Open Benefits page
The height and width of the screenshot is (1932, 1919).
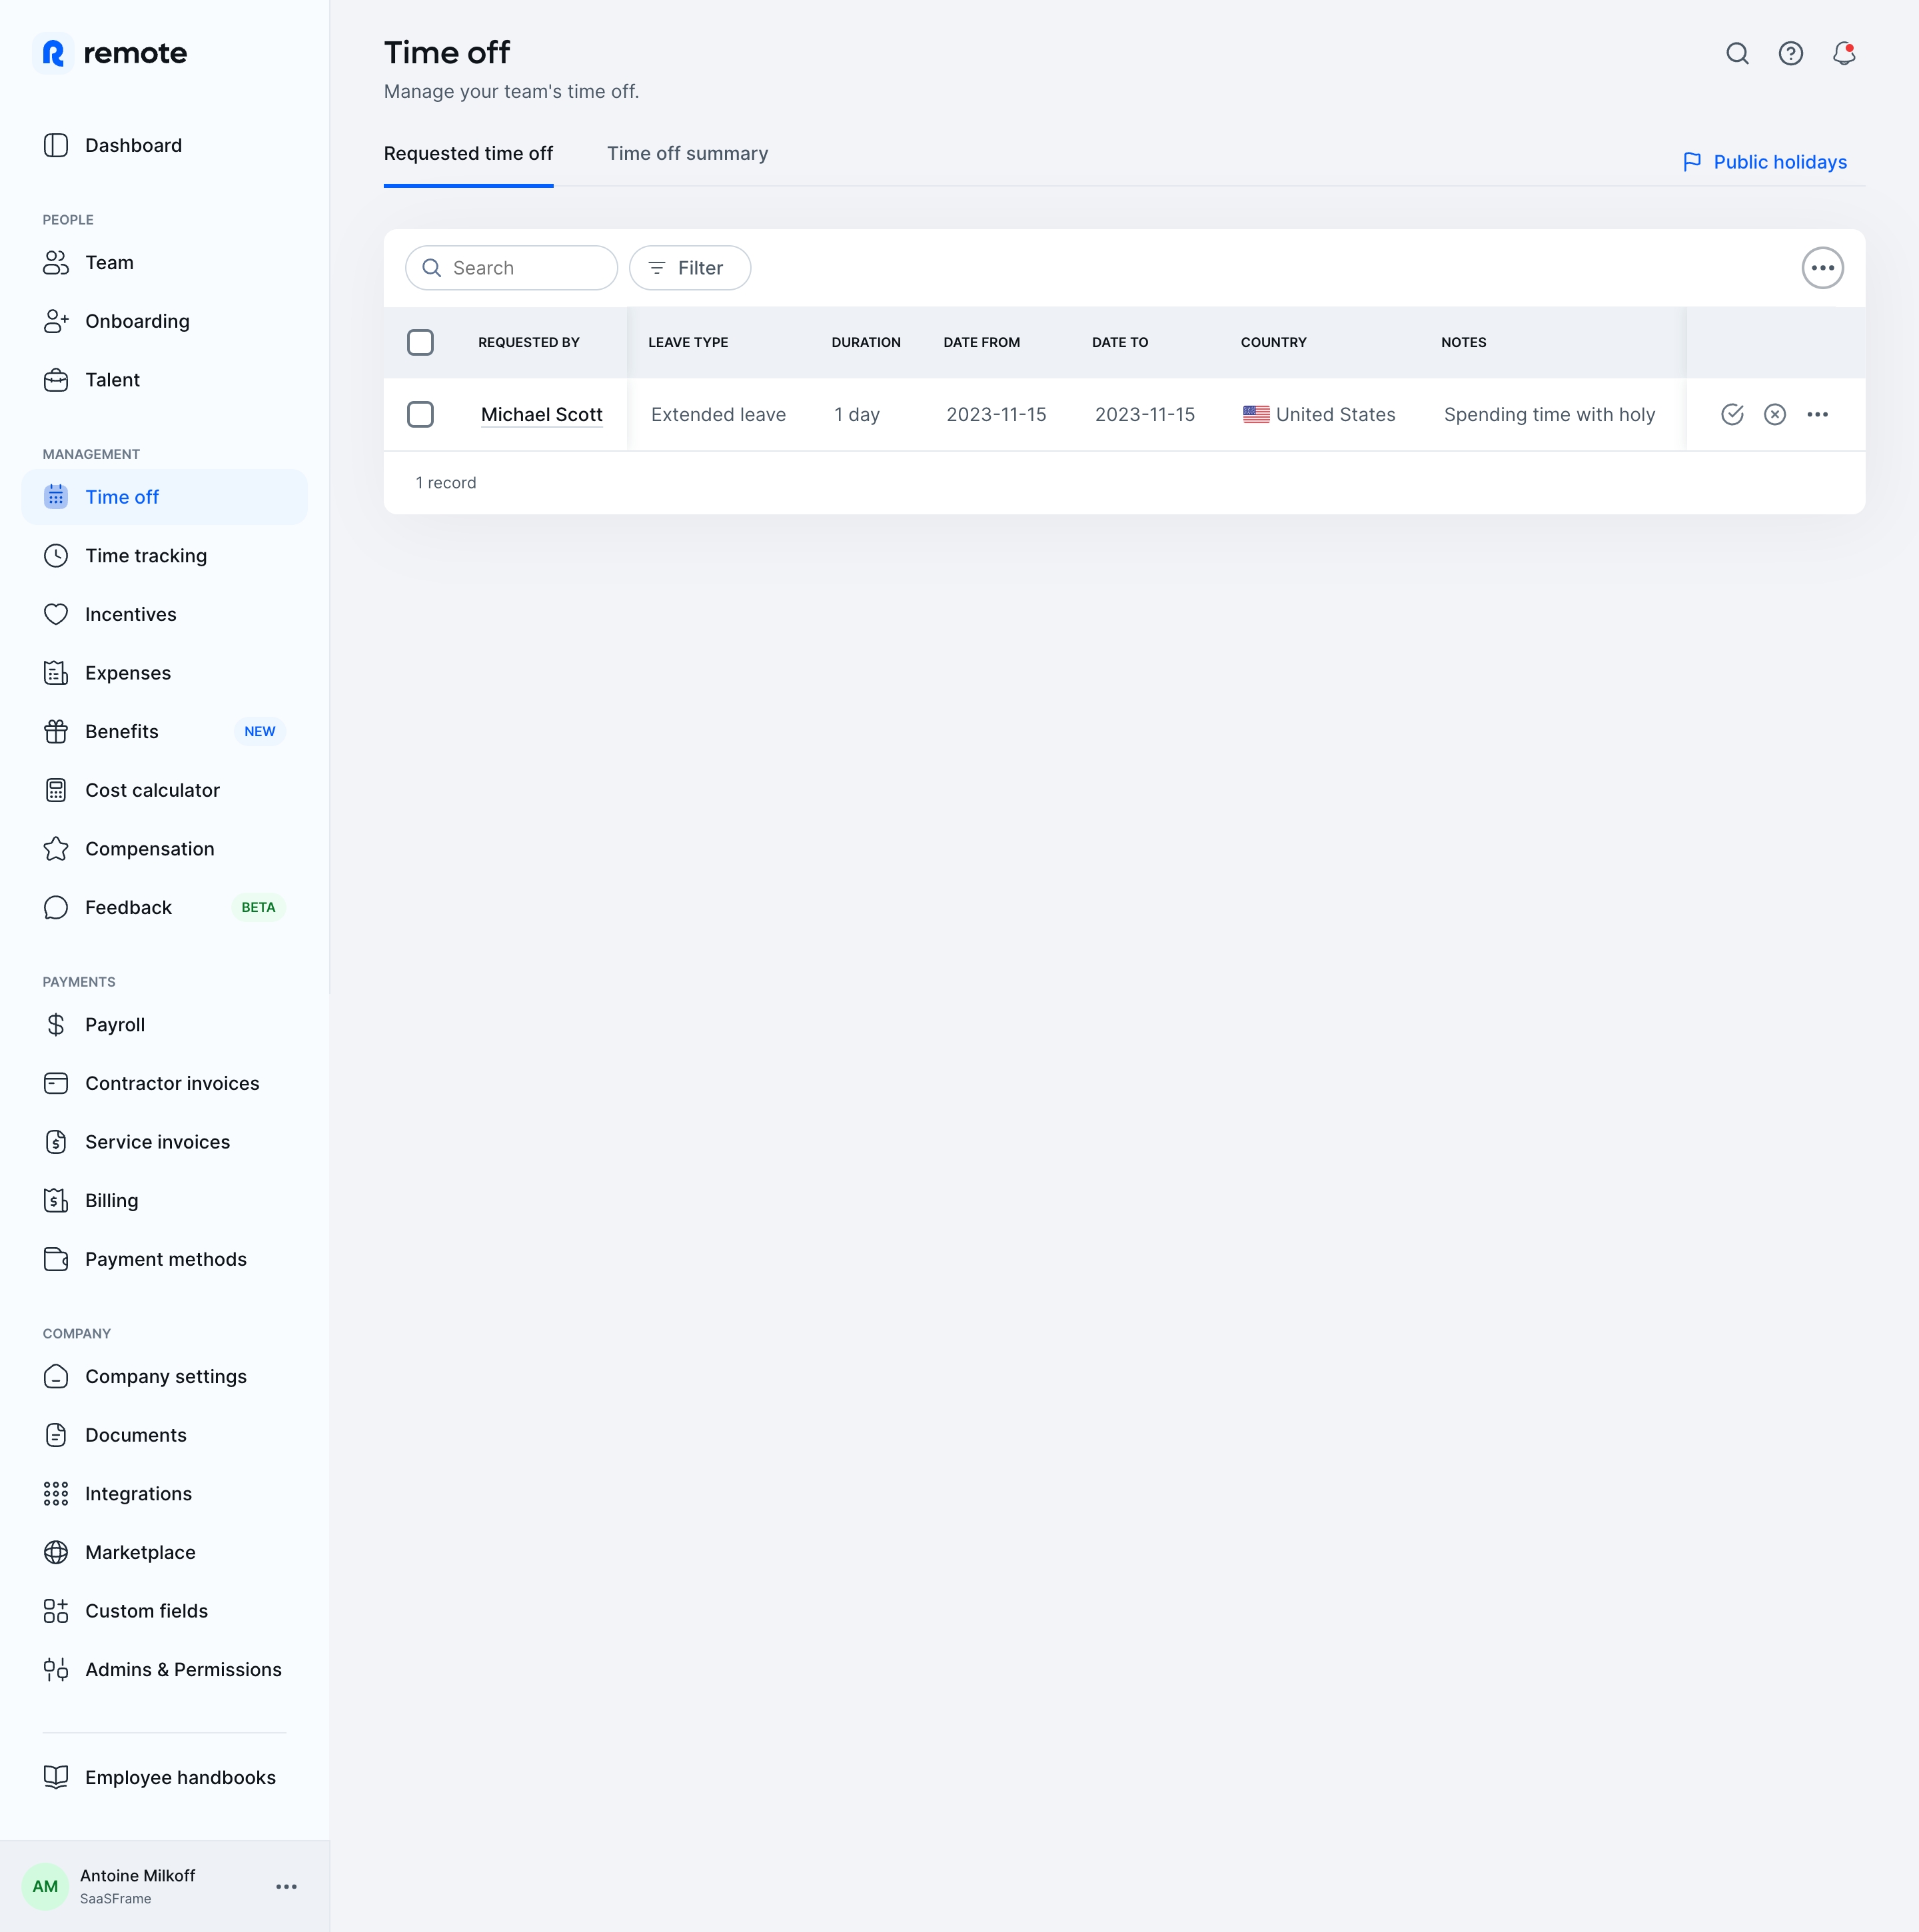tap(164, 732)
